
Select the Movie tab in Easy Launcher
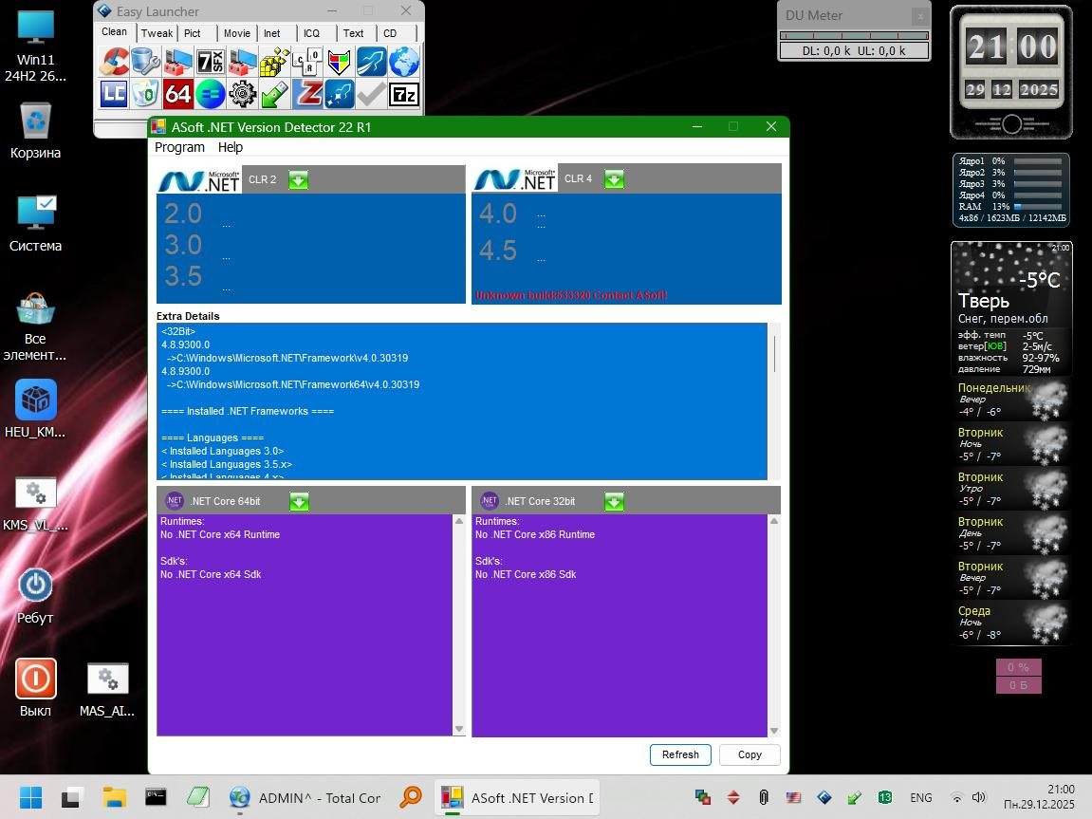[x=237, y=32]
